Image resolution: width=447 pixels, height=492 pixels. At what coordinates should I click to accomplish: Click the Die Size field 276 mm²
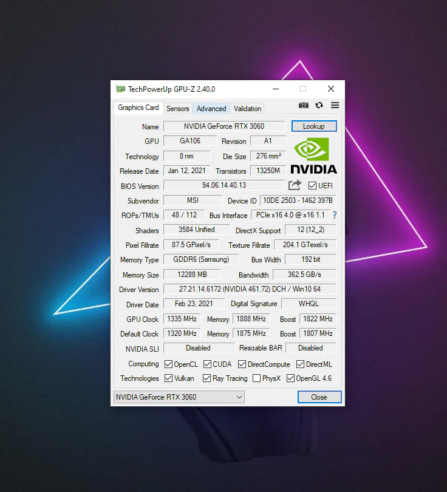coord(268,156)
